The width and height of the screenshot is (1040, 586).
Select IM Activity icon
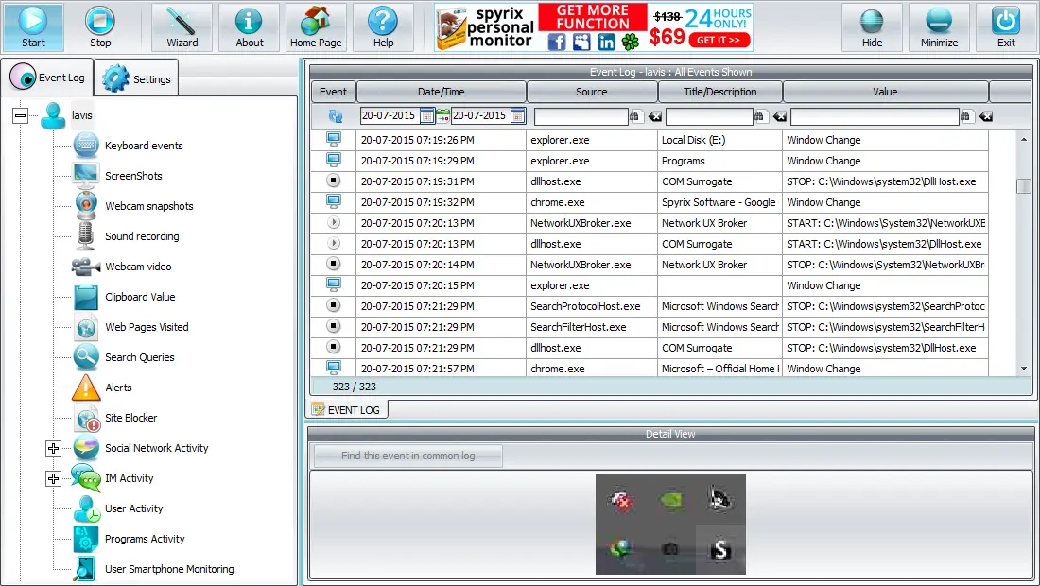86,478
